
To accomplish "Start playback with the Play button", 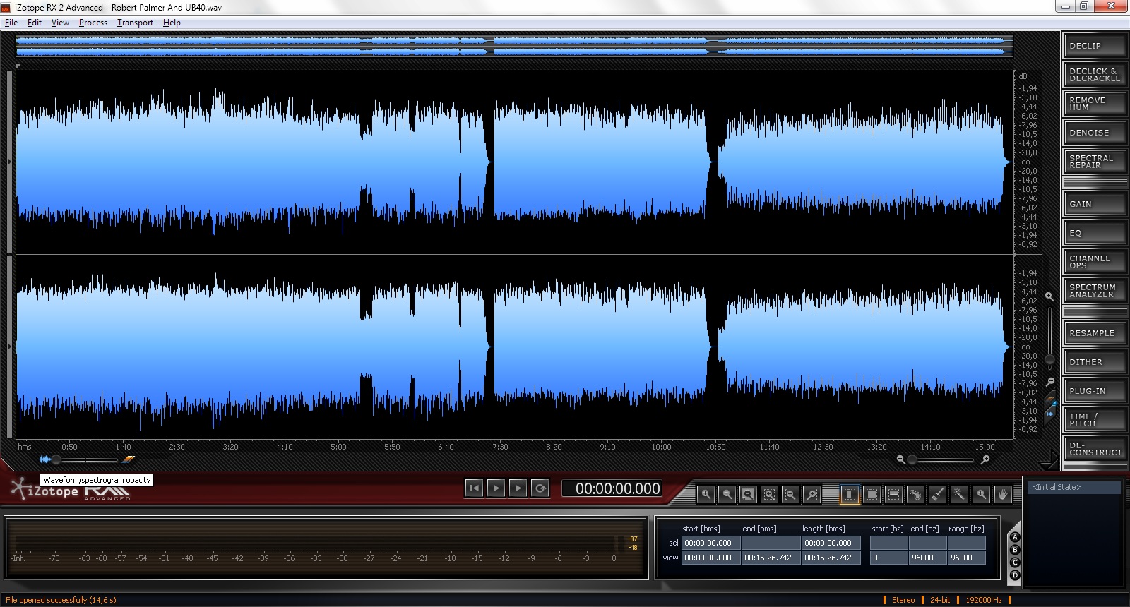I will (x=496, y=488).
